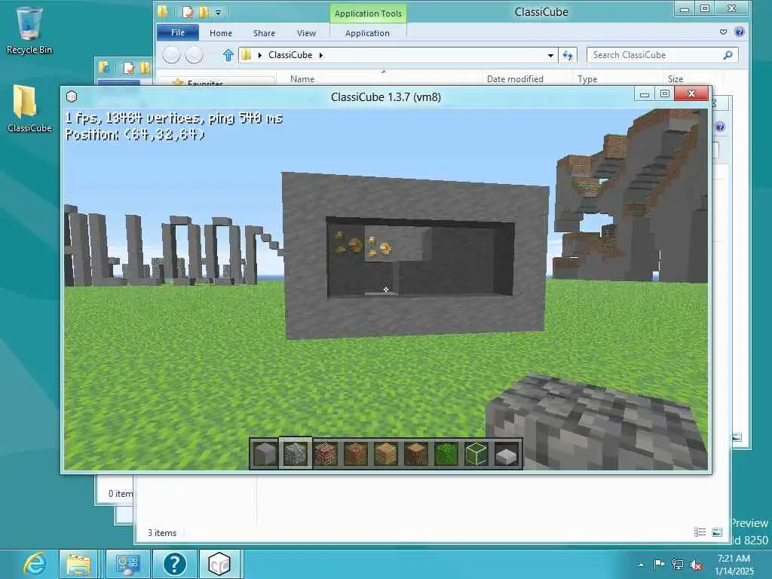Image resolution: width=772 pixels, height=579 pixels.
Task: Open Control Panel taskbar item
Action: coord(128,564)
